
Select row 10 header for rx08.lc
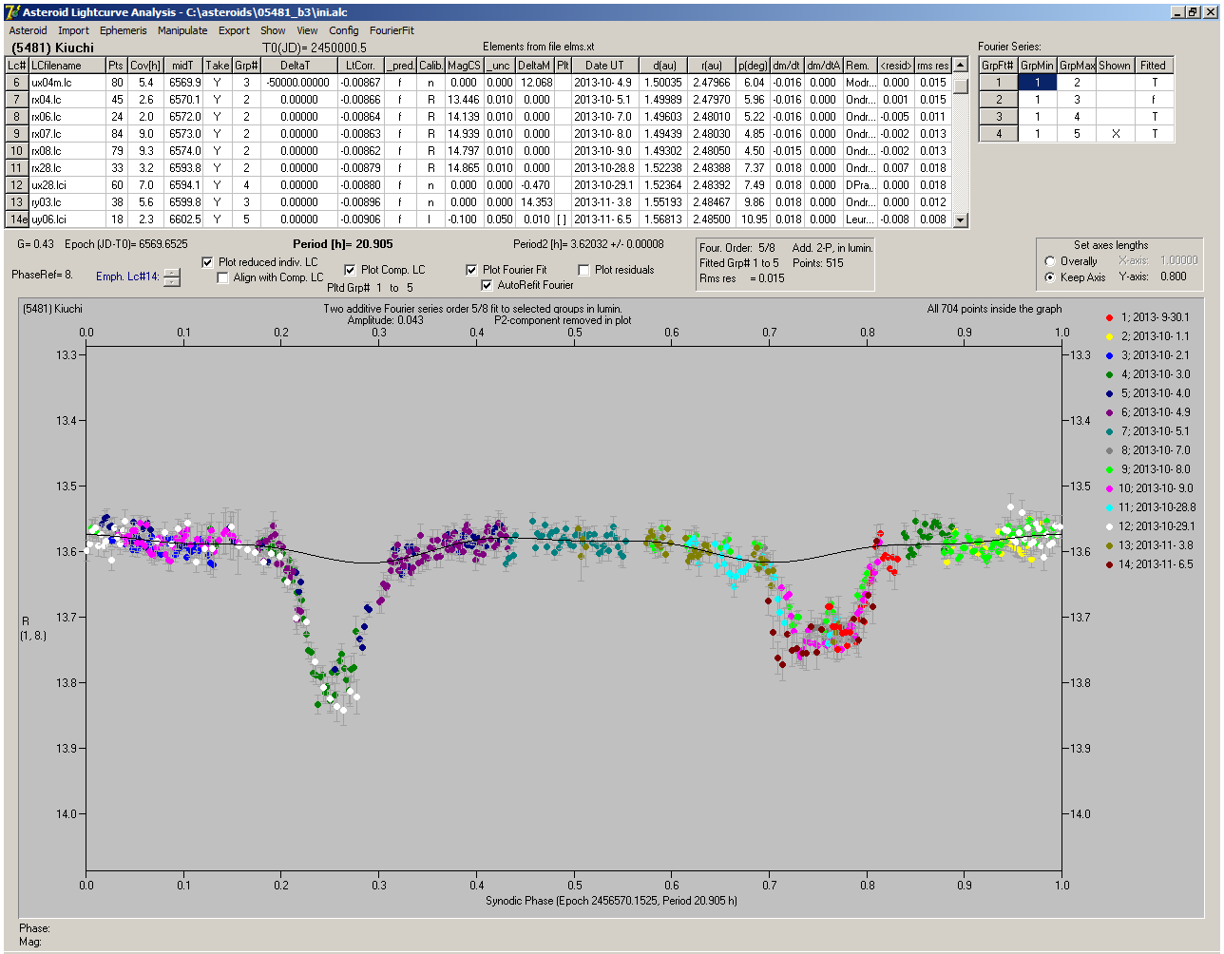pos(17,151)
